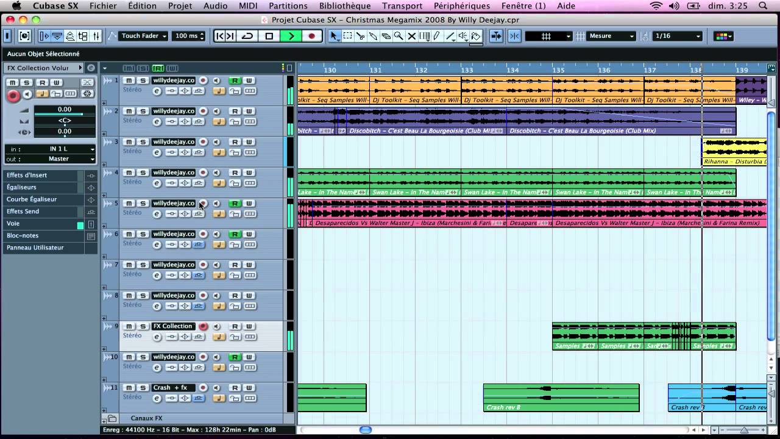Record-enable the FX Collection track
Image resolution: width=780 pixels, height=439 pixels.
pyautogui.click(x=203, y=326)
